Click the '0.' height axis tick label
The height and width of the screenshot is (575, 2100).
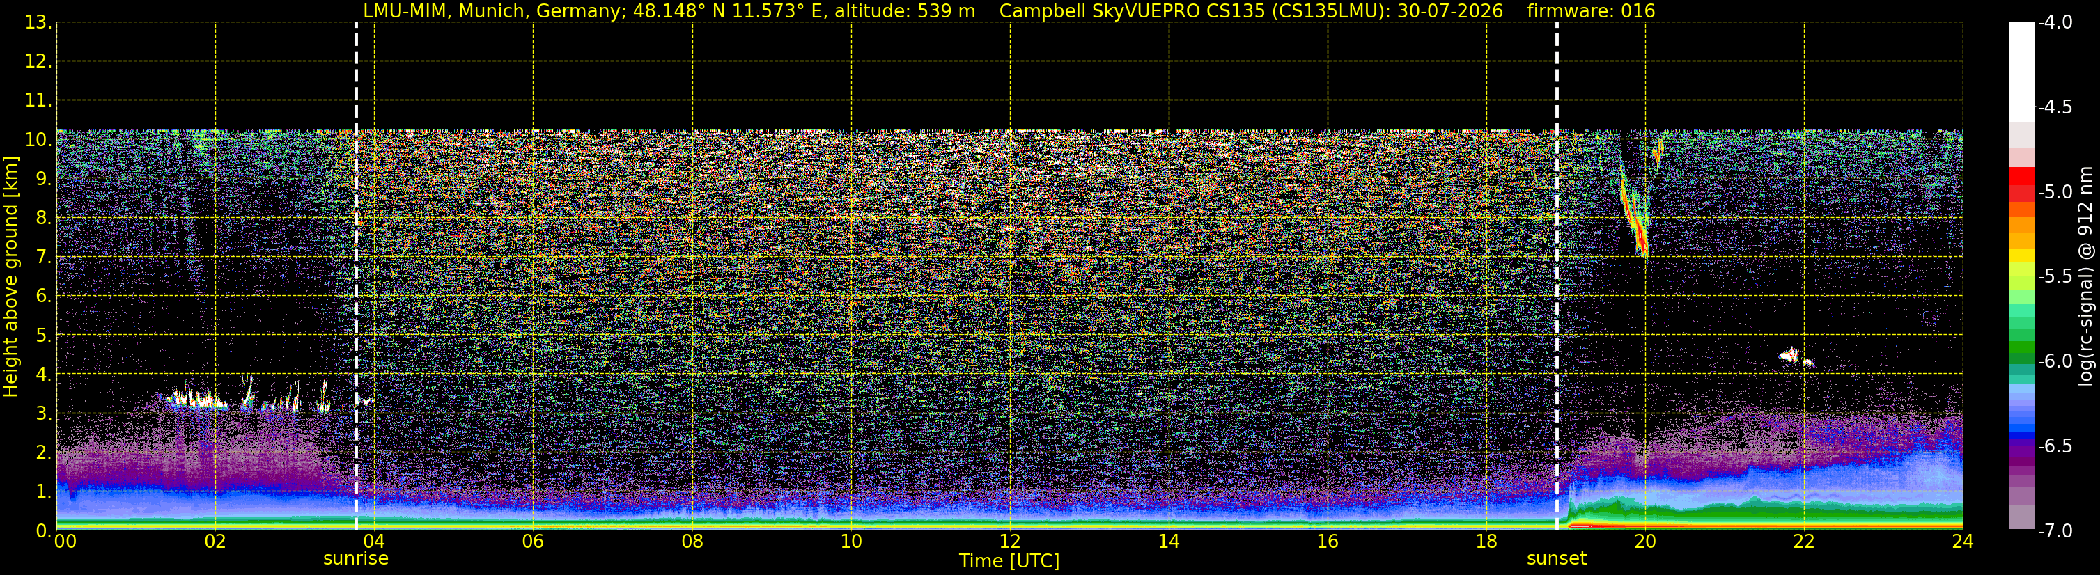[44, 531]
